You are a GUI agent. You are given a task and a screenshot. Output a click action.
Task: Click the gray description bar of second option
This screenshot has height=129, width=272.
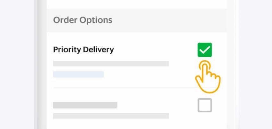point(111,116)
